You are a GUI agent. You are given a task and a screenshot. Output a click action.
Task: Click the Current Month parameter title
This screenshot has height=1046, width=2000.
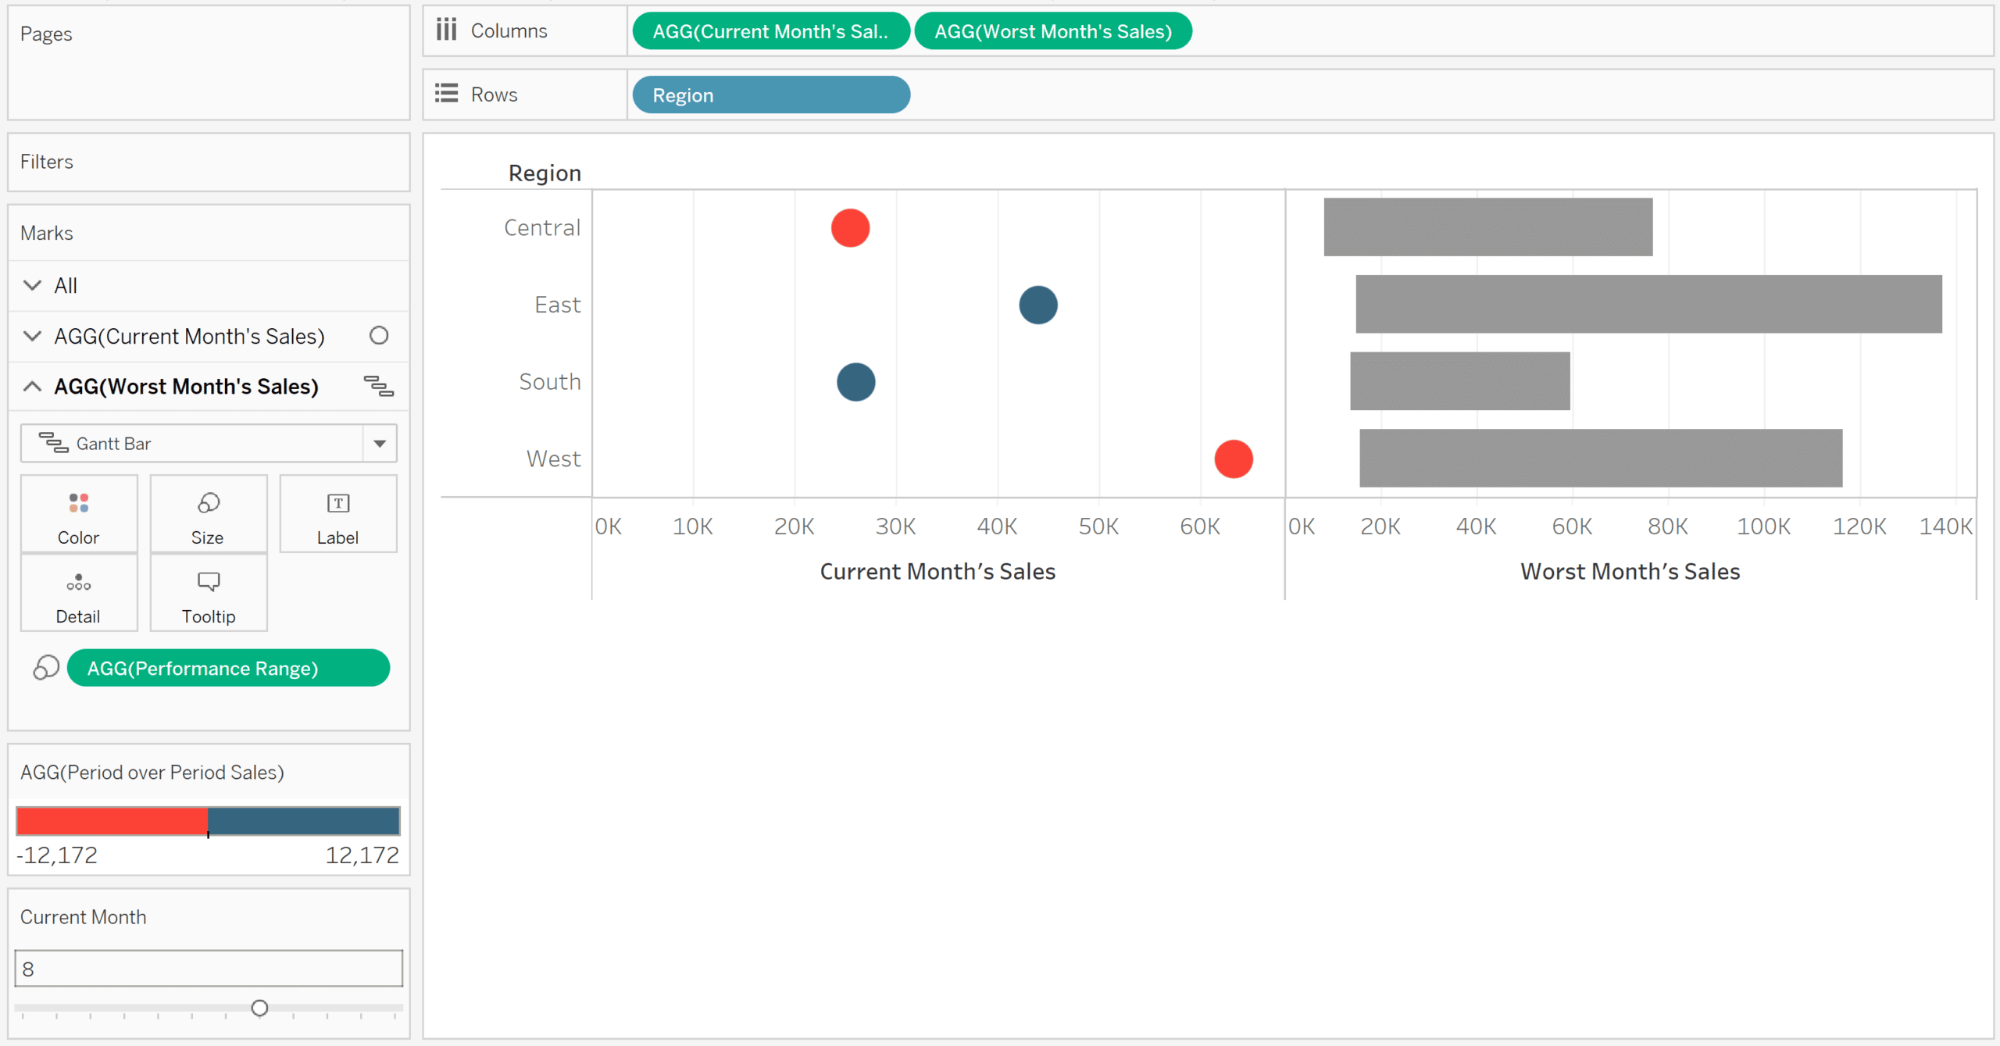[84, 917]
